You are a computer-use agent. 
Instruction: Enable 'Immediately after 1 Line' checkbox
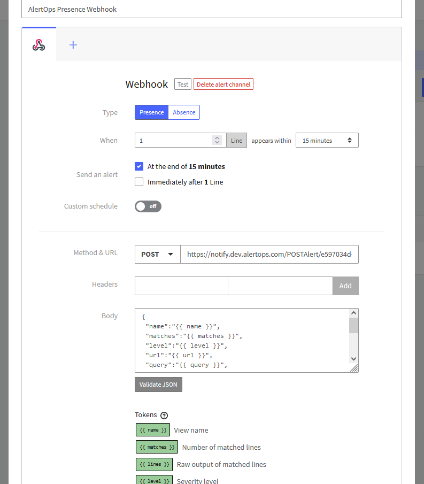click(x=139, y=182)
